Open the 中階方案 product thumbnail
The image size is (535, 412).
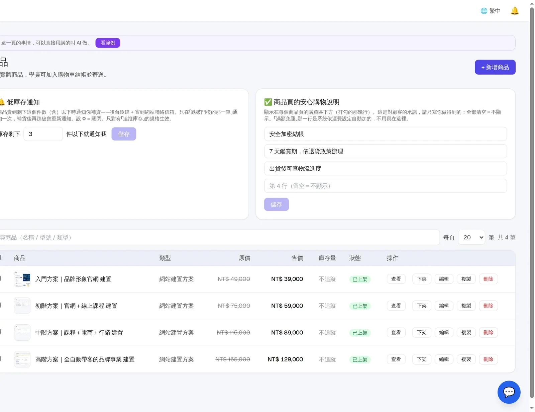(22, 333)
